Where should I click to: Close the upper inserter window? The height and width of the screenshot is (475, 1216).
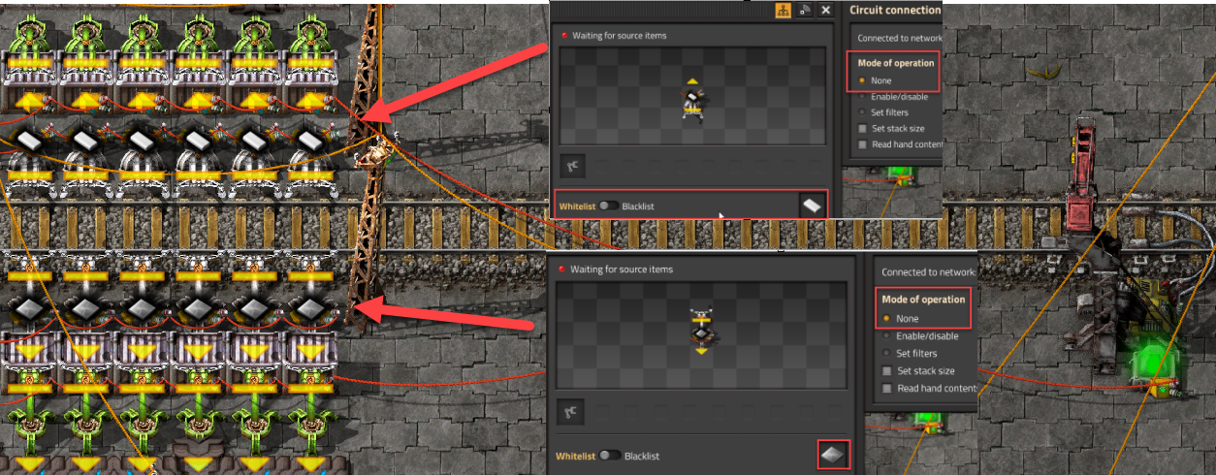pos(826,10)
